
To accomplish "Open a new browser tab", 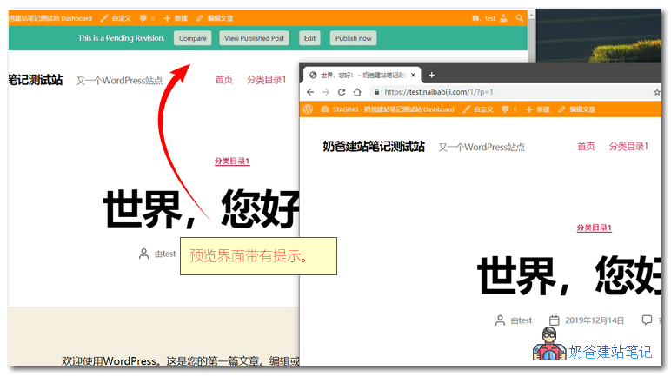I will click(x=432, y=75).
